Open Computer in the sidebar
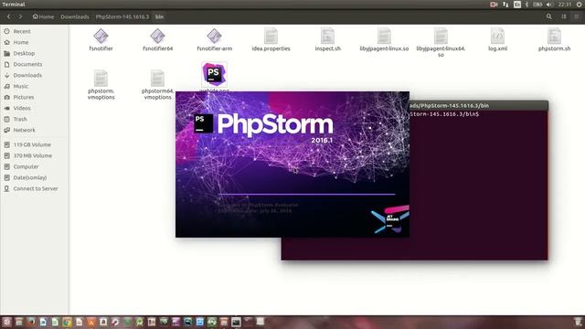Viewport: 585px width, 329px height. pos(26,166)
